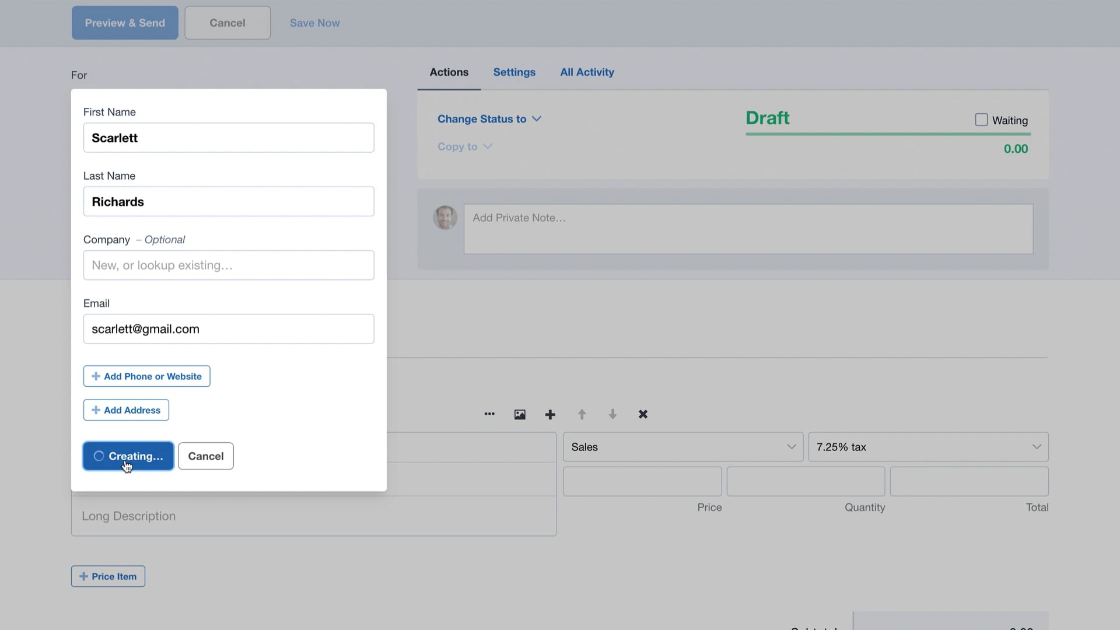Click the Add Private Note field
The height and width of the screenshot is (630, 1120).
click(x=748, y=229)
